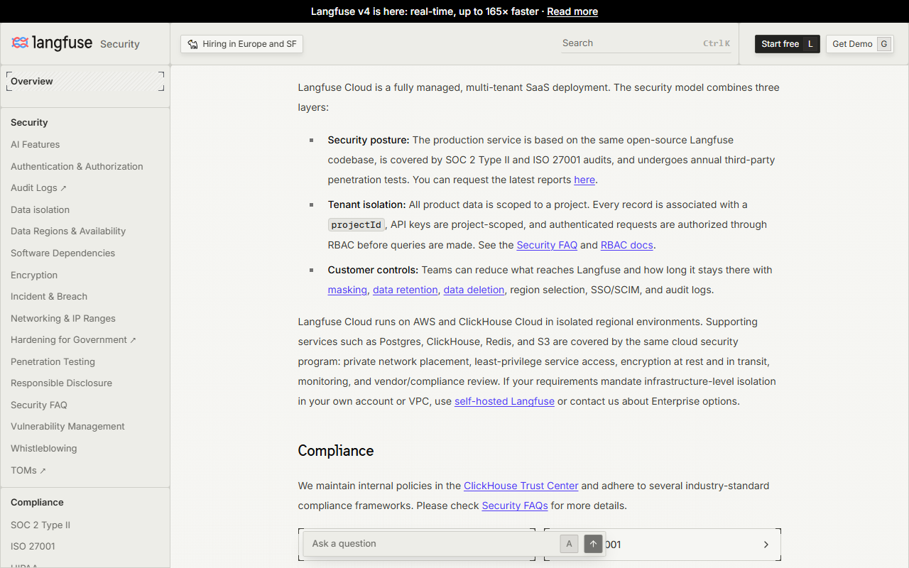Click the hiring banner animal icon
Screen dimensions: 909x568
(x=192, y=44)
